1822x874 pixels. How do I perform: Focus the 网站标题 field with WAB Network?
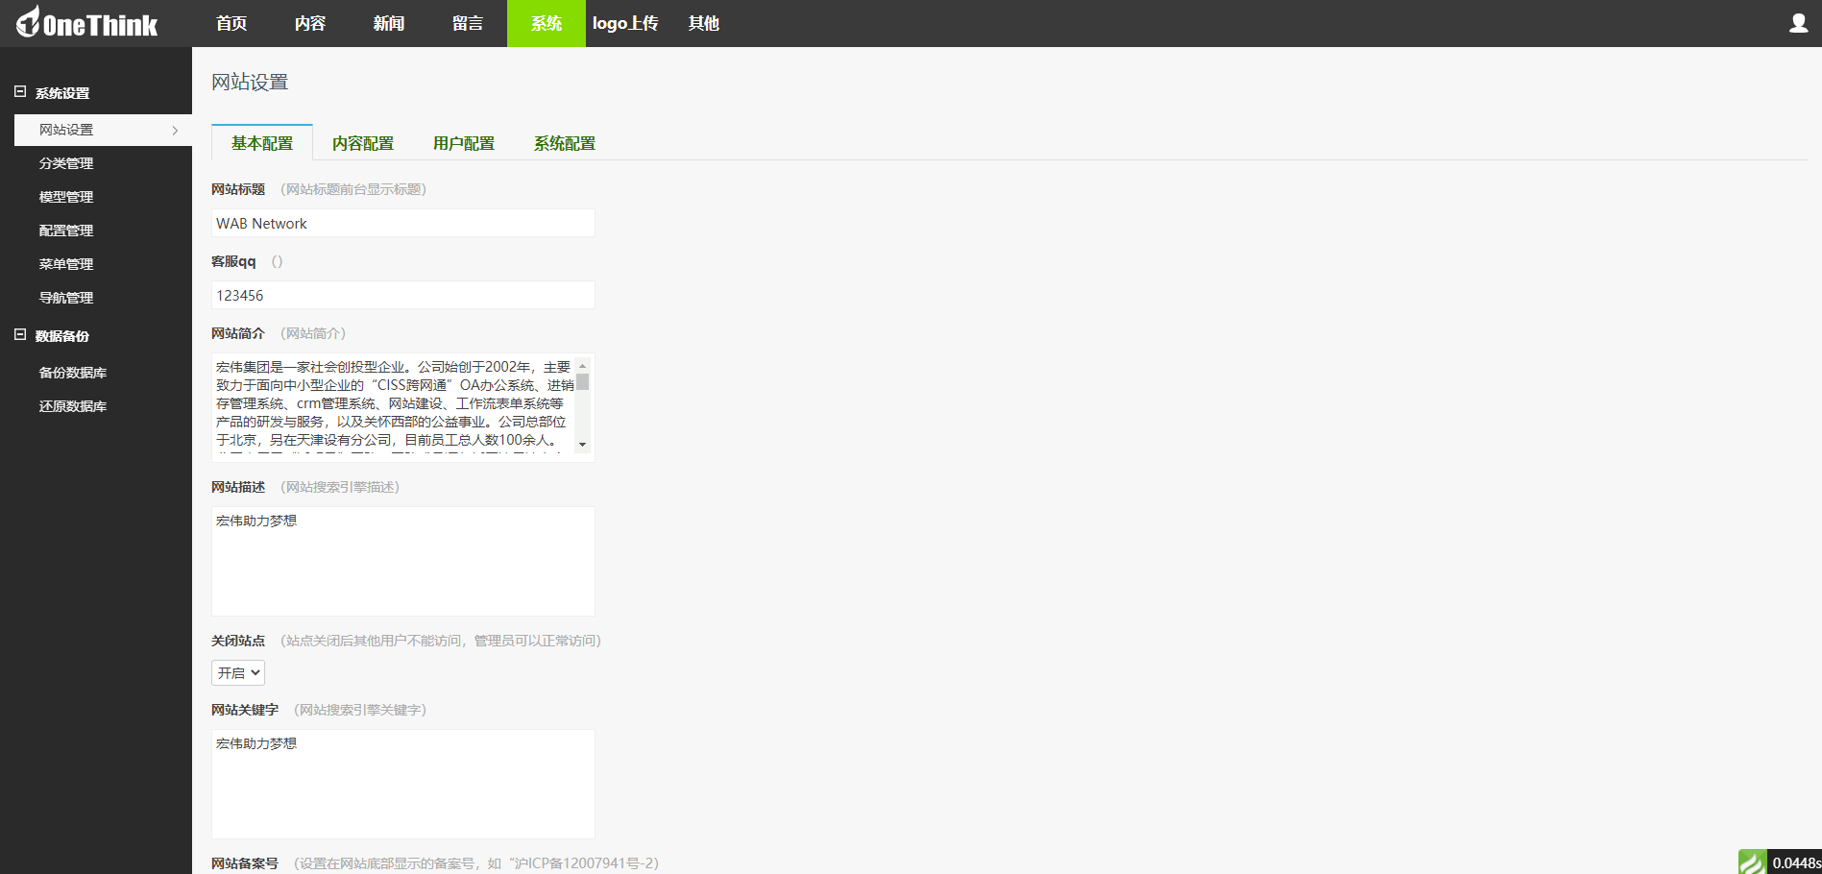[403, 223]
